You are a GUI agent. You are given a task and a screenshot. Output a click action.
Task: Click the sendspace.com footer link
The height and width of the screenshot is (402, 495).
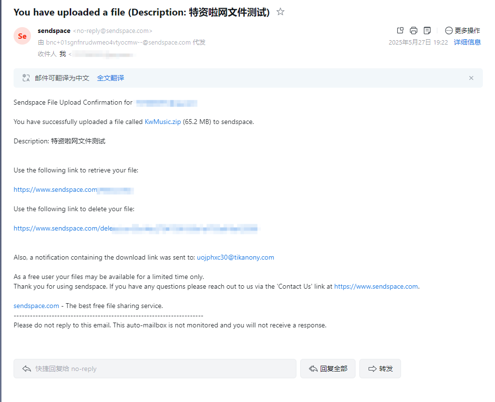(x=36, y=306)
